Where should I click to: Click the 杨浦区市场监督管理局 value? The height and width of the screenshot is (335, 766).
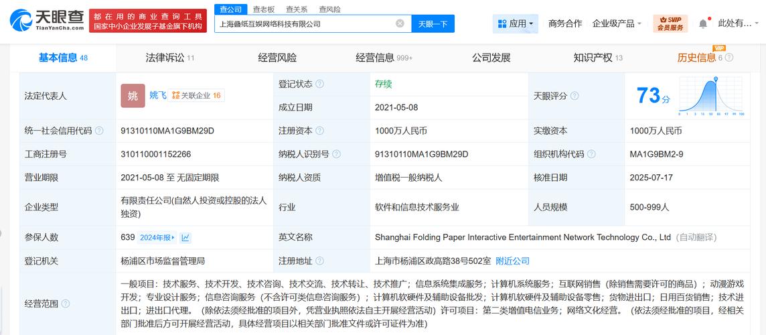click(x=163, y=261)
